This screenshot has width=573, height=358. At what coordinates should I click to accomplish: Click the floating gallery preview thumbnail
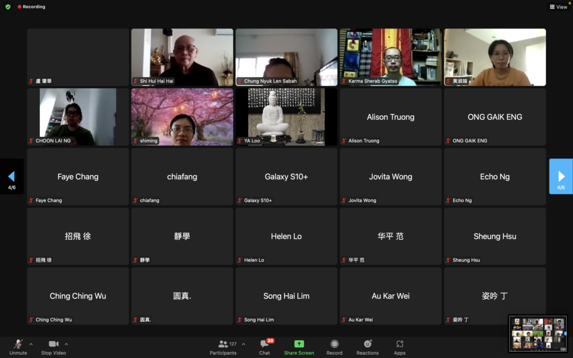pos(538,334)
